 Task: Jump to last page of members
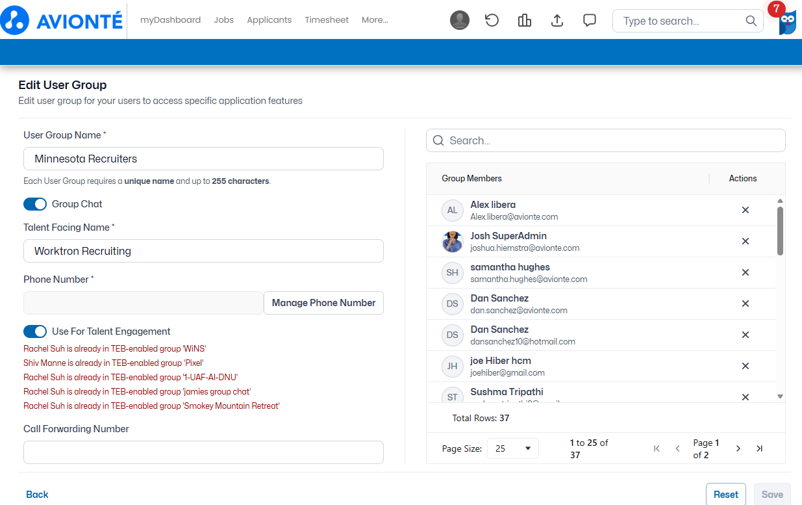pos(759,448)
